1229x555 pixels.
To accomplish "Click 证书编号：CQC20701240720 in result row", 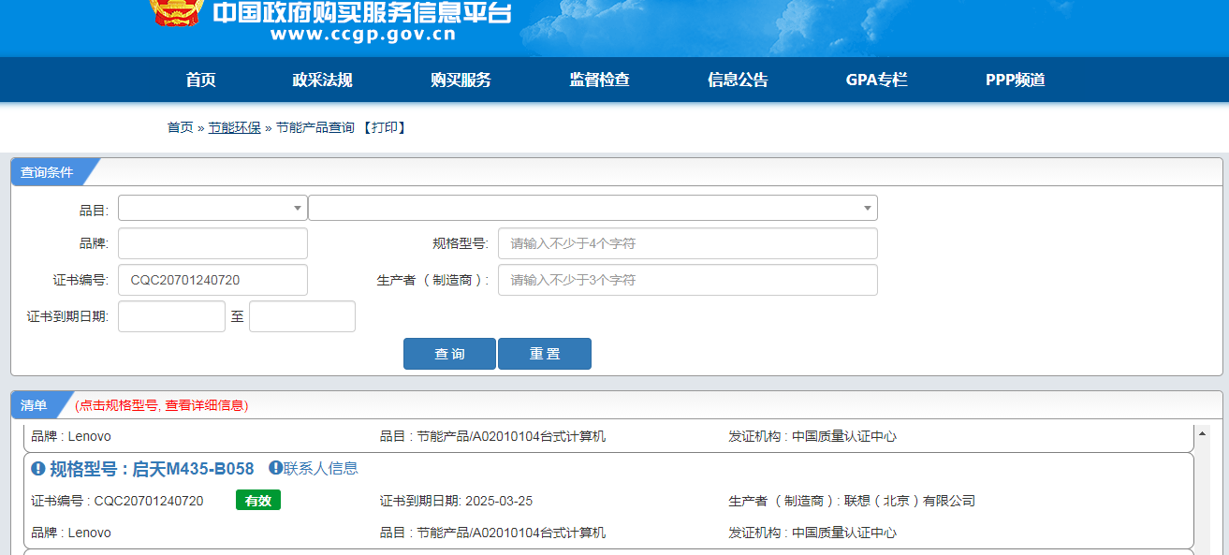I will (117, 501).
